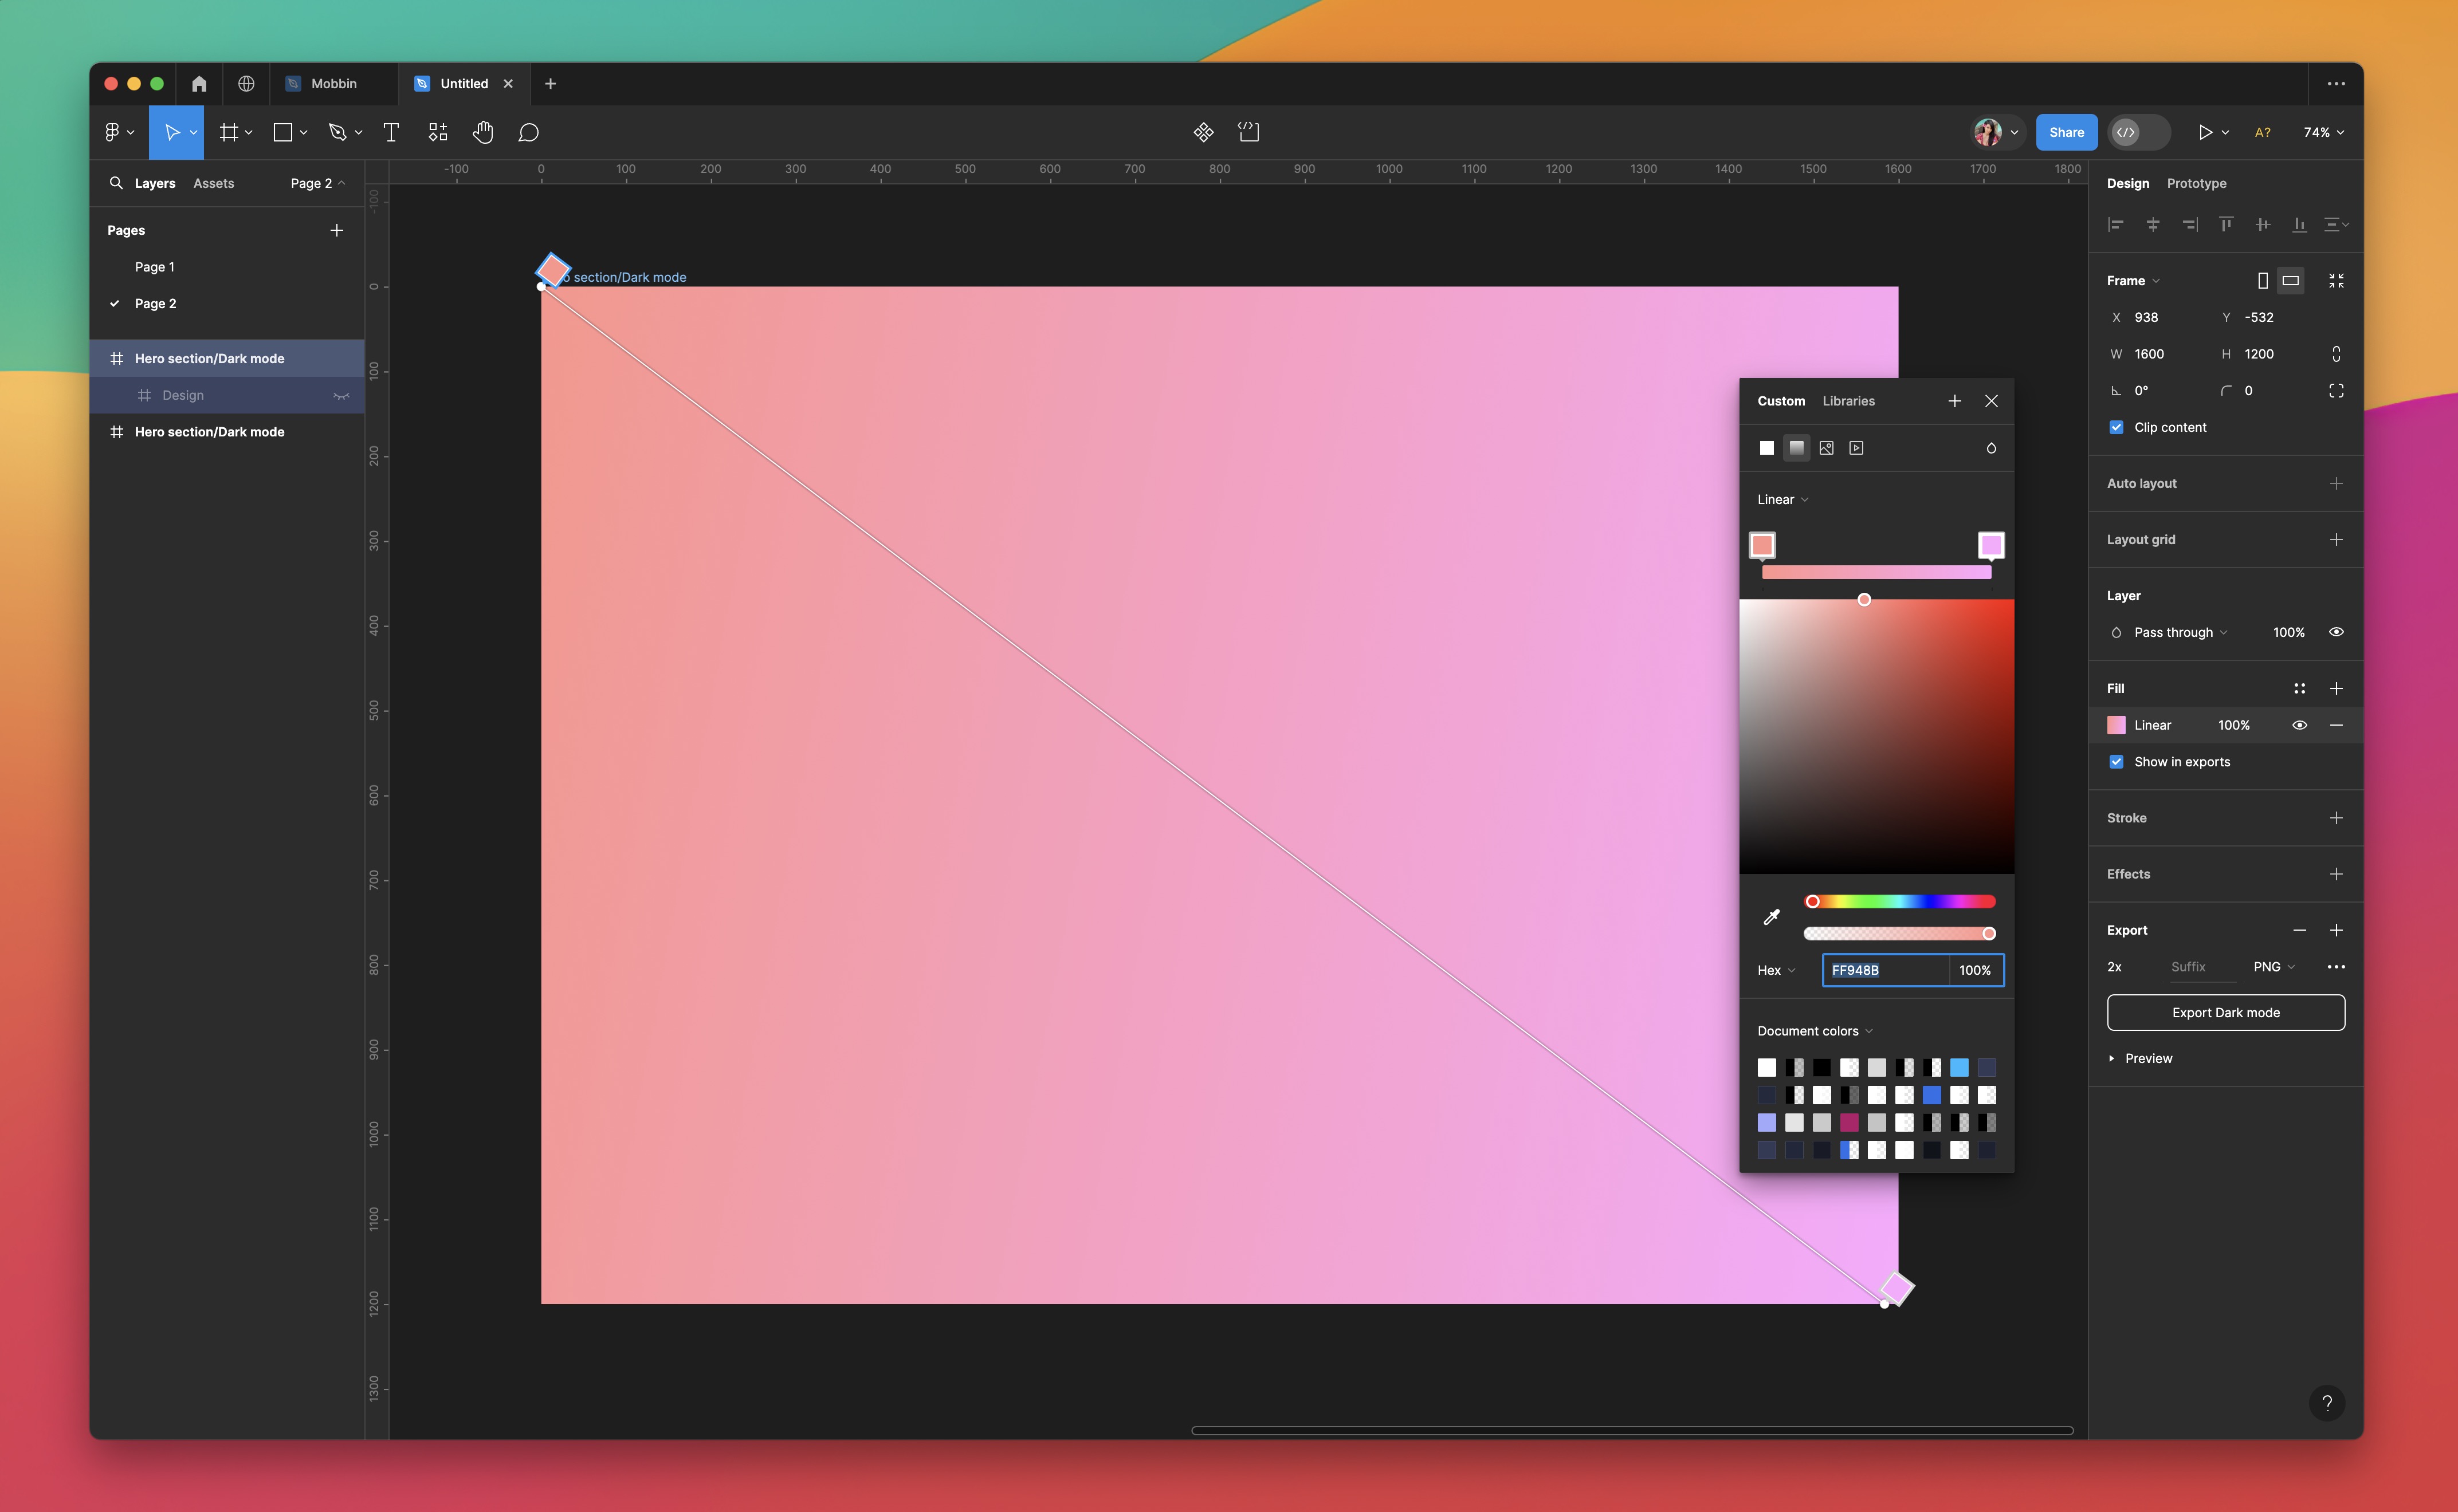Click the Export Dark mode button
The height and width of the screenshot is (1512, 2458).
[x=2226, y=1012]
